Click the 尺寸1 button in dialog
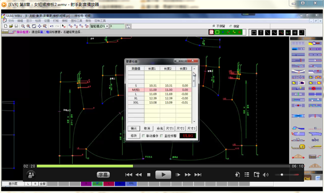The height and width of the screenshot is (193, 324). pyautogui.click(x=170, y=128)
